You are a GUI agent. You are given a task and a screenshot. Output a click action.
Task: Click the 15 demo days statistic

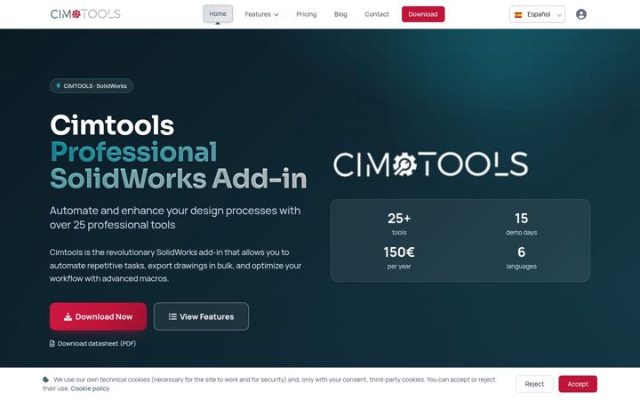point(521,224)
